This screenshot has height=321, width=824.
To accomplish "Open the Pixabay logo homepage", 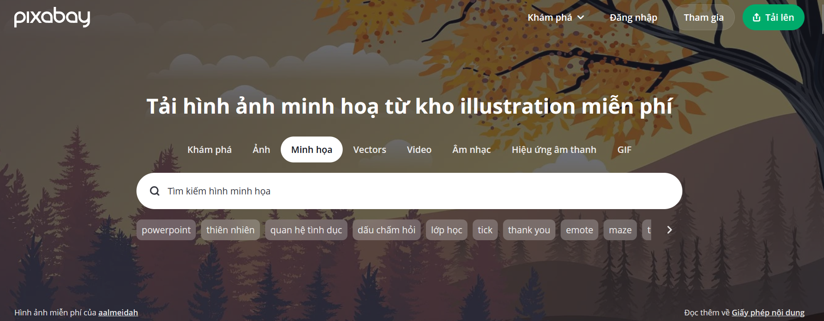I will pyautogui.click(x=52, y=17).
